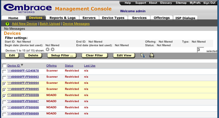
Task: Go to previous page of devices arrow
Action: point(48,50)
